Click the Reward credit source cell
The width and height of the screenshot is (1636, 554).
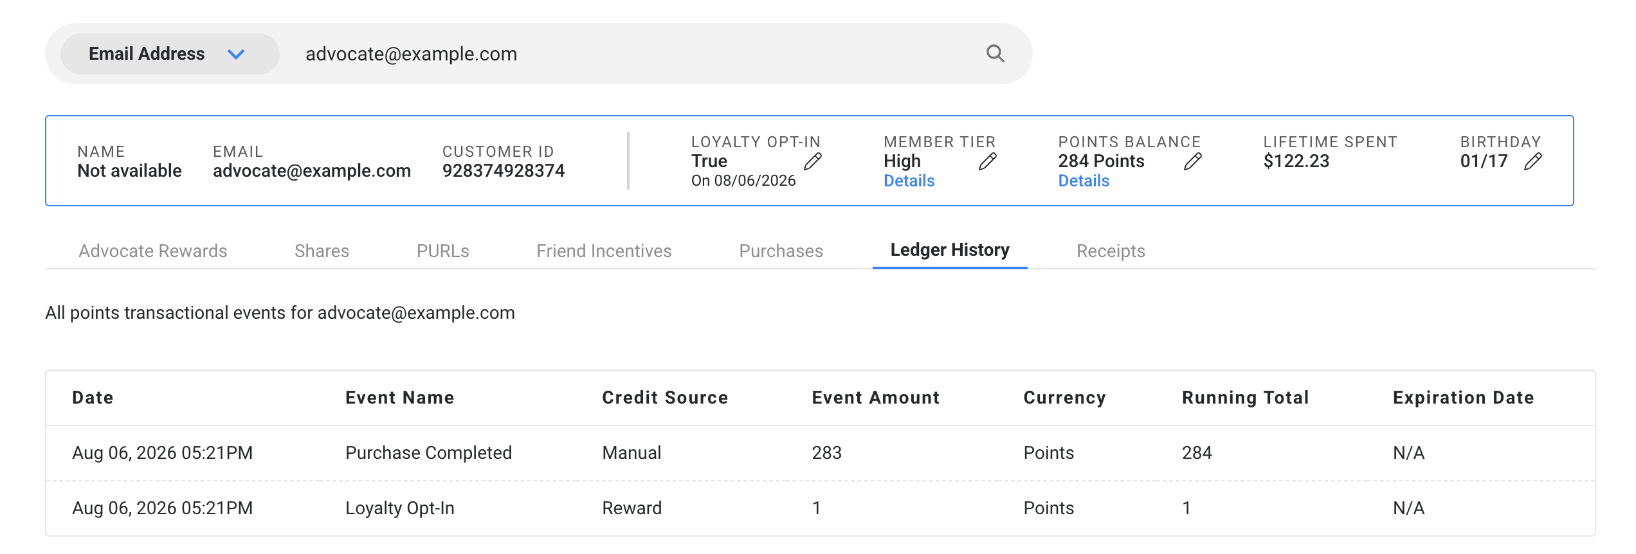632,508
